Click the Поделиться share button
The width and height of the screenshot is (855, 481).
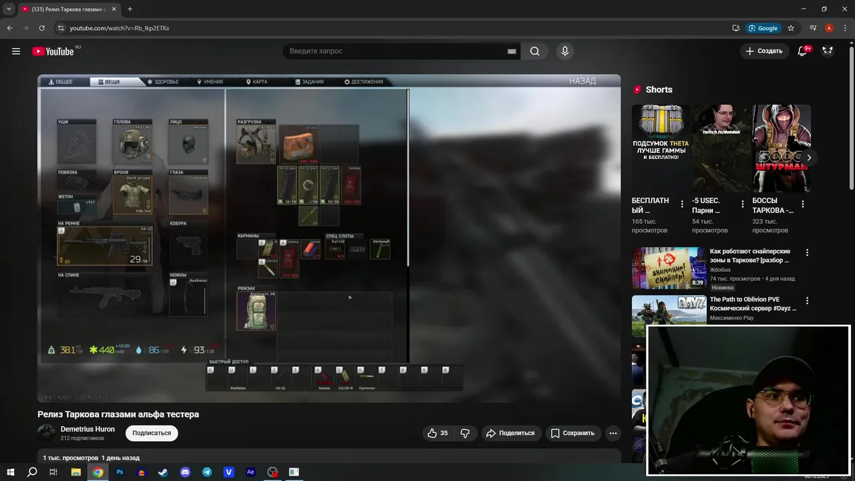pyautogui.click(x=510, y=433)
